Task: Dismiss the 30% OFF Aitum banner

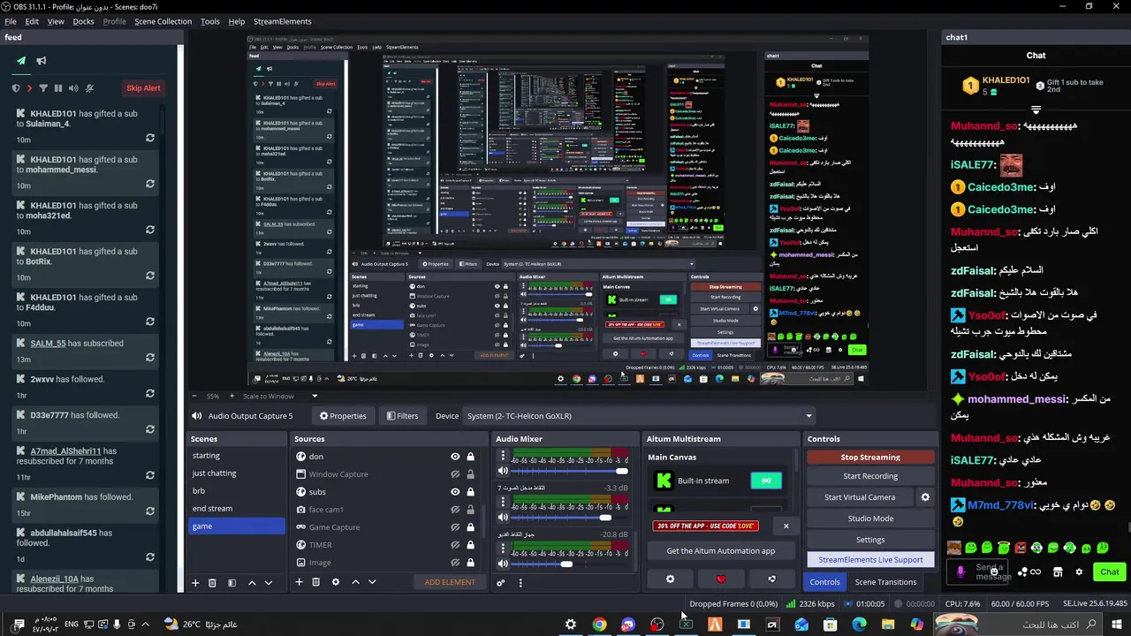Action: 786,526
